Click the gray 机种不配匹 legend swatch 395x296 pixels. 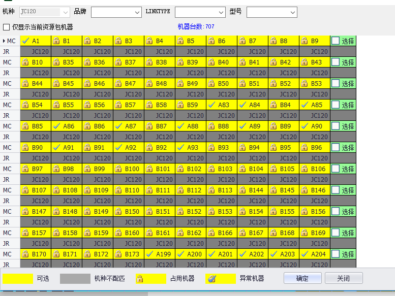tap(75, 279)
